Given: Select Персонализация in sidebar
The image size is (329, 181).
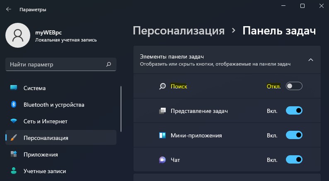Looking at the screenshot, I should click(61, 137).
